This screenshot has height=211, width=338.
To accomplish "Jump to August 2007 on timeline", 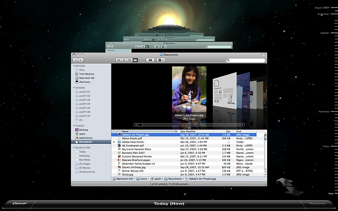I will click(x=322, y=8).
